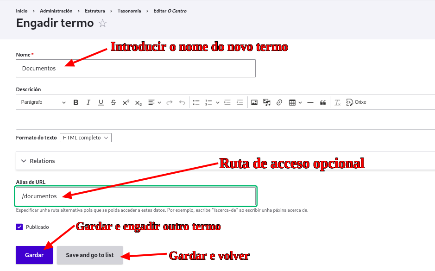Viewport: 435px width, 271px height.
Task: Open the Parágrafo heading dropdown
Action: pos(43,102)
